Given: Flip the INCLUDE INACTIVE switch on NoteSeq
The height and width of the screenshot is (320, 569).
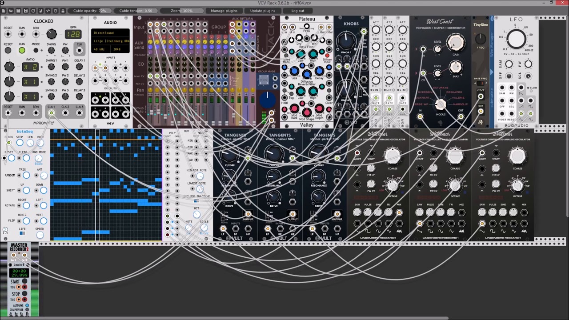Looking at the screenshot, I should point(196,201).
